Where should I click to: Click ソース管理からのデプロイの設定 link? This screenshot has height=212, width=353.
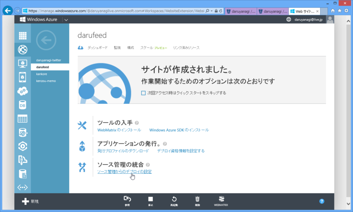pyautogui.click(x=124, y=172)
